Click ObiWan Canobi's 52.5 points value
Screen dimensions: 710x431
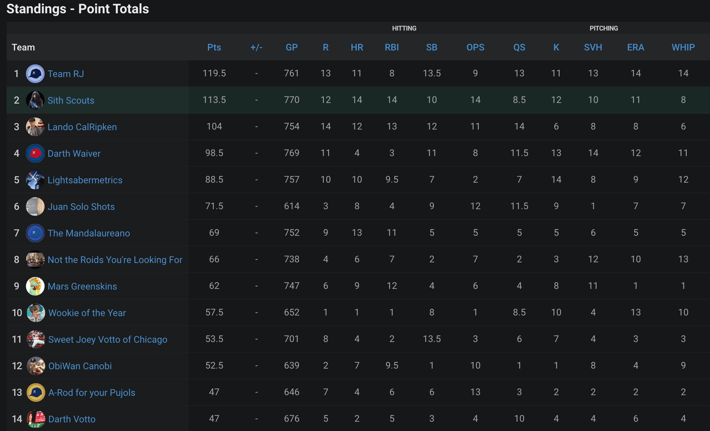point(214,365)
